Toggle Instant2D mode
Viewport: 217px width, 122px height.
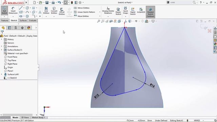pyautogui.click(x=141, y=11)
